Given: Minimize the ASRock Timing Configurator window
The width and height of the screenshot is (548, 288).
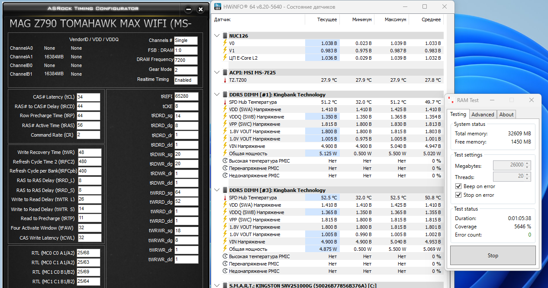Looking at the screenshot, I should click(188, 9).
